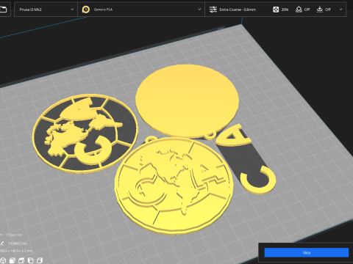
Task: Click the Object list label
Action: [x=14, y=235]
